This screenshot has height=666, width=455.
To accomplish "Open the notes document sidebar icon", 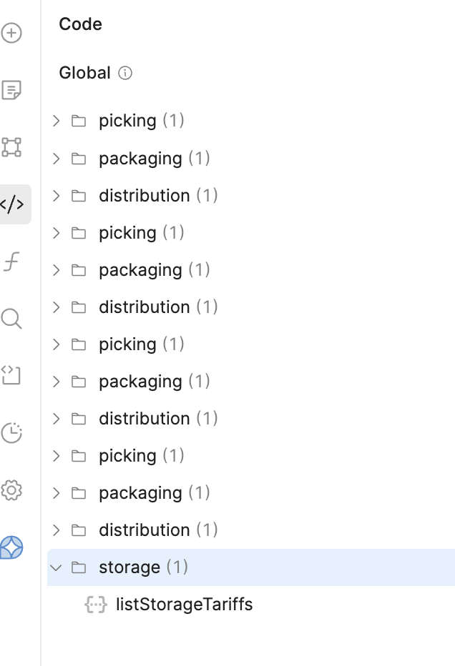I will click(12, 90).
